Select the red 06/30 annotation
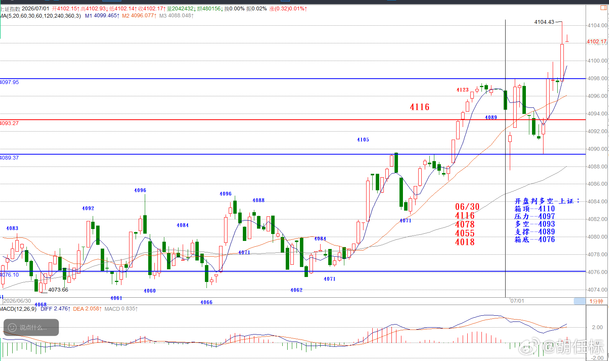Screen dimensions: 609x361 point(467,207)
